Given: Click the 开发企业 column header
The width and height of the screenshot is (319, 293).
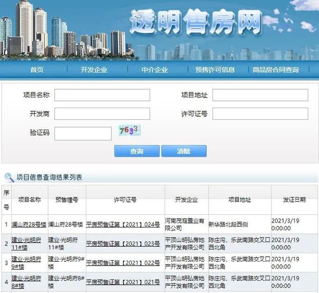Looking at the screenshot, I should tap(186, 200).
